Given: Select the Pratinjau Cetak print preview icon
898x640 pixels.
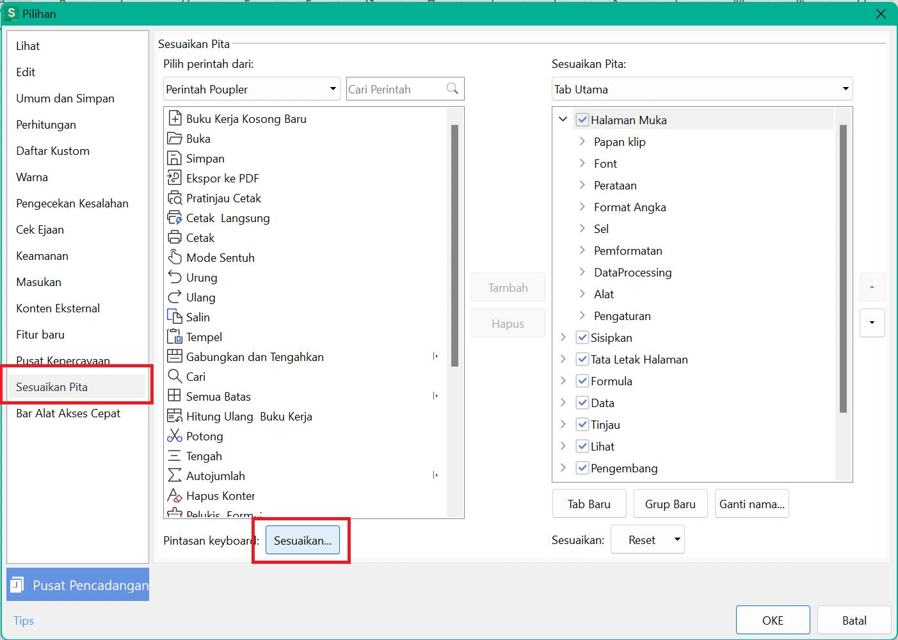Looking at the screenshot, I should (174, 198).
